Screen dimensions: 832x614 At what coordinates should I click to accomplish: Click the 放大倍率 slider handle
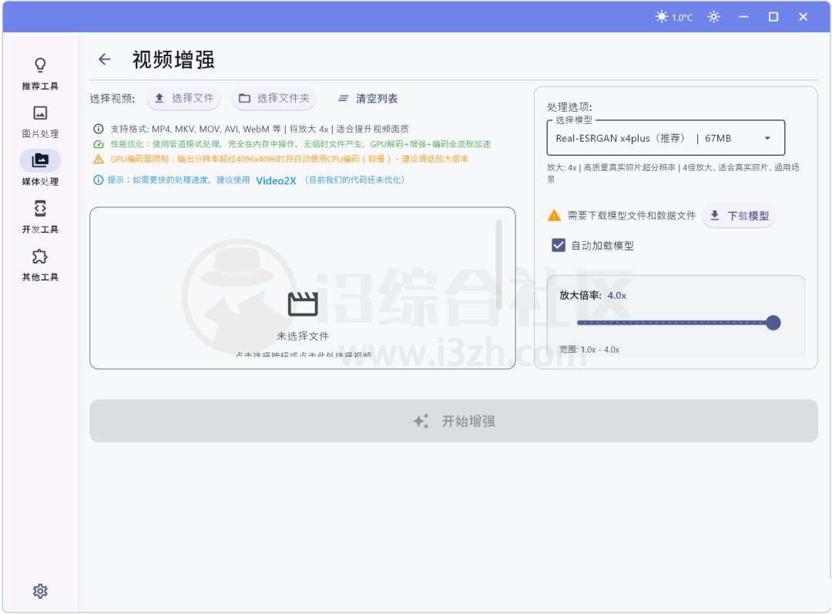773,323
